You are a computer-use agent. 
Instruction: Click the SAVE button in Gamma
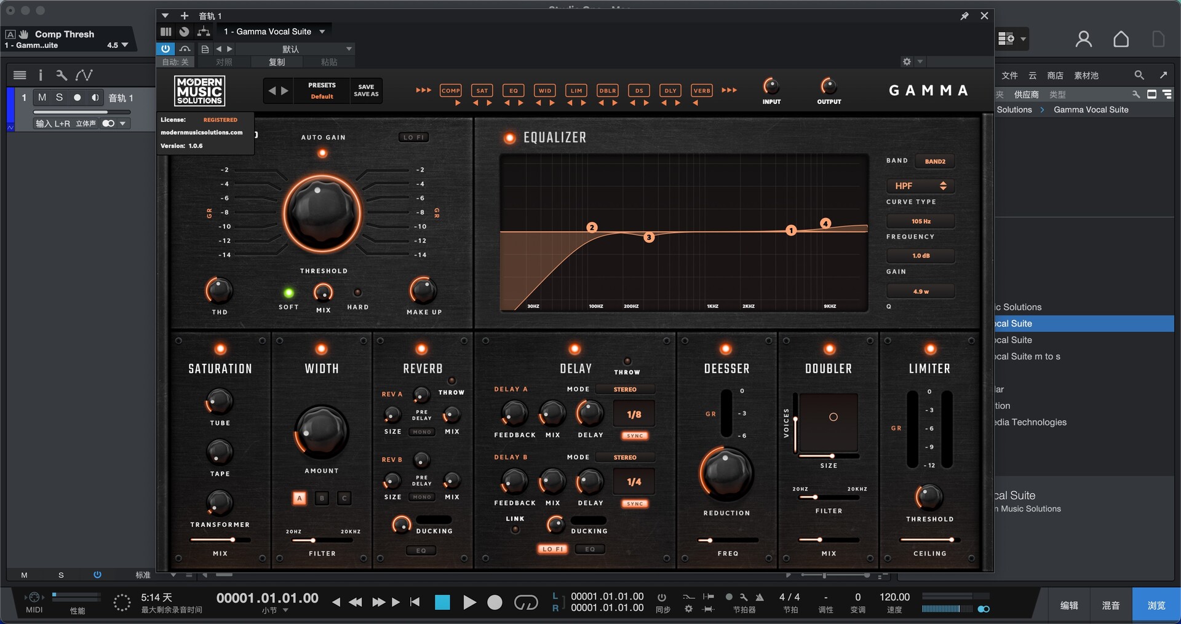tap(366, 87)
